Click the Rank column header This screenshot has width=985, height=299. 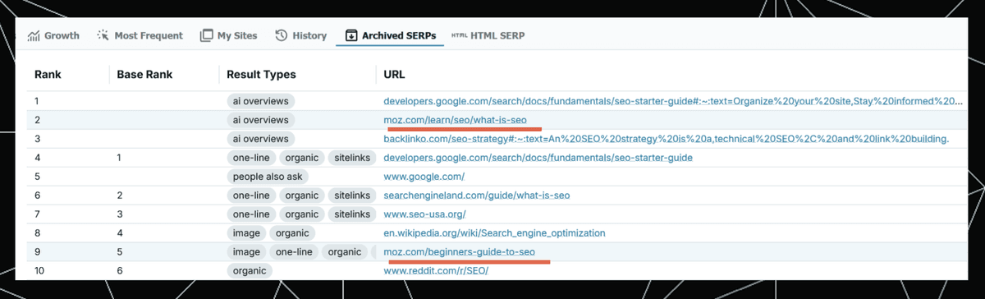tap(48, 75)
